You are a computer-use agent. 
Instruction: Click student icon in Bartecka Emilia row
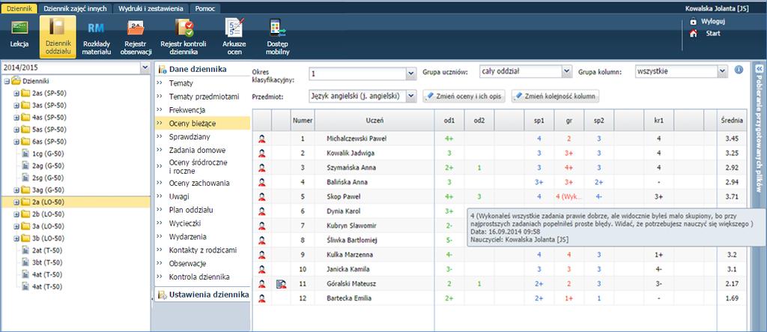(x=261, y=298)
